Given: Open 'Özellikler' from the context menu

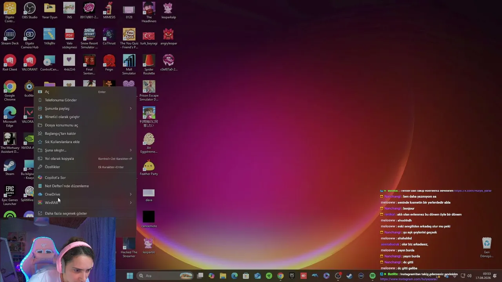Looking at the screenshot, I should pos(85,167).
